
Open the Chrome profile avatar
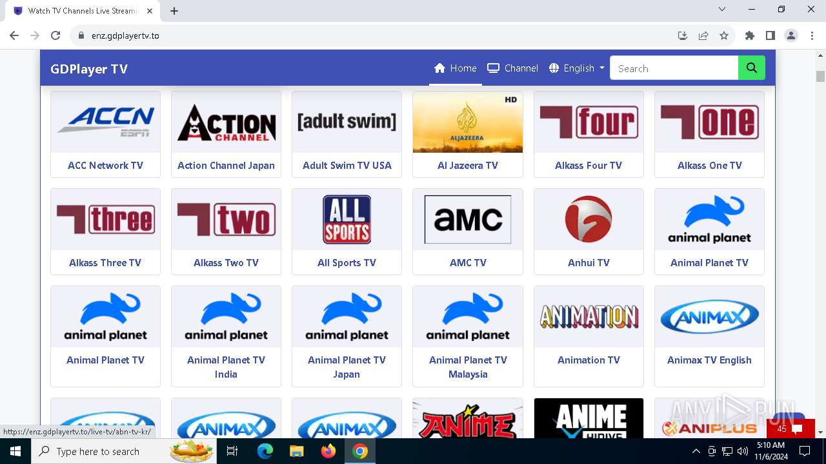(x=791, y=35)
